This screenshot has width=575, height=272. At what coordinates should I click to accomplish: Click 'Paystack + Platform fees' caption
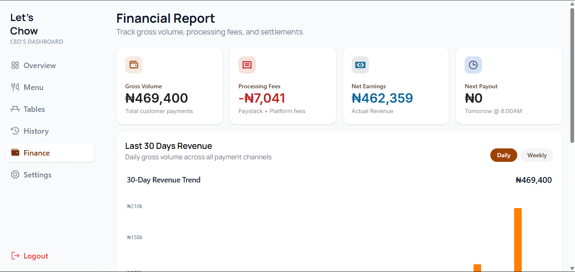tap(272, 111)
